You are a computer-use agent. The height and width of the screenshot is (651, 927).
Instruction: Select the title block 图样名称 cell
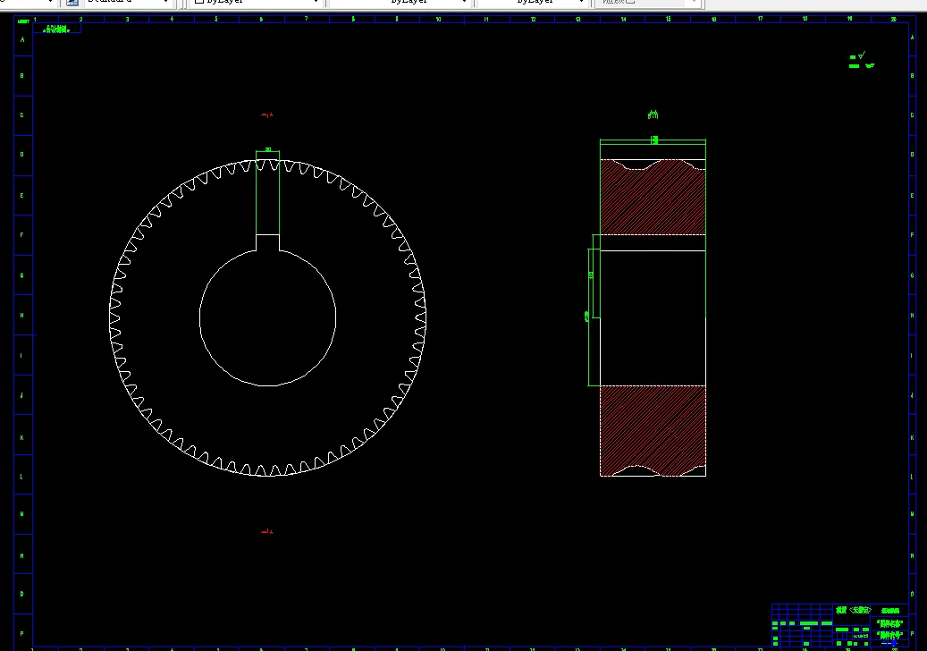pyautogui.click(x=889, y=623)
